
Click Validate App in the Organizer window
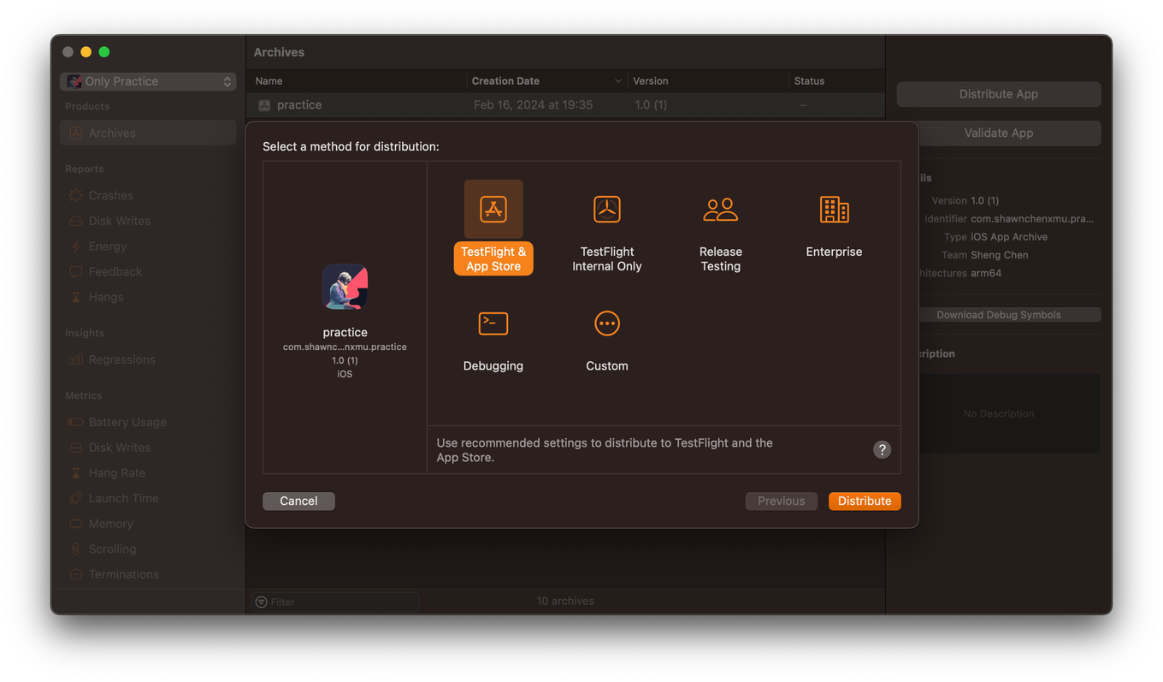tap(999, 133)
